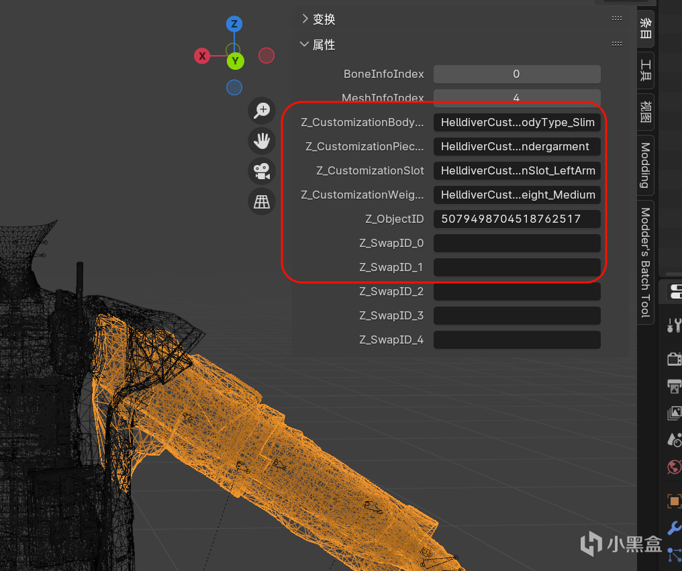Open the Particles properties icon

coord(674,556)
